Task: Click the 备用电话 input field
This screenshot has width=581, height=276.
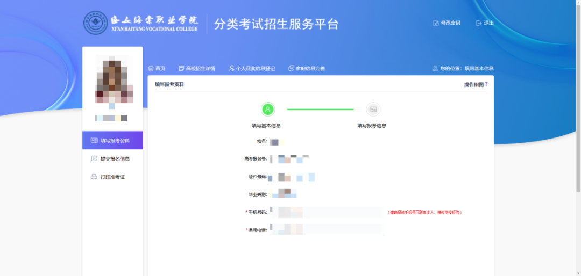Action: [327, 229]
